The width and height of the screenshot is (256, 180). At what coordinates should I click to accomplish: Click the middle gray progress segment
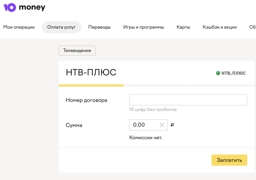156,85
